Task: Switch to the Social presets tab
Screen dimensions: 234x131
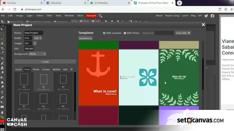Action: click(x=18, y=70)
